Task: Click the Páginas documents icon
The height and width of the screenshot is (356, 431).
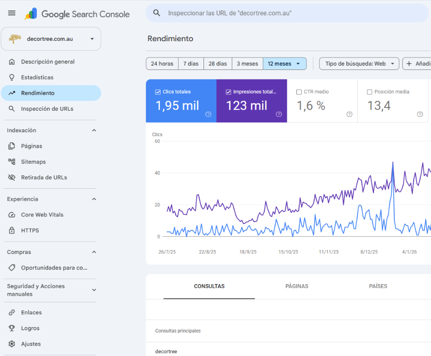Action: pos(12,146)
